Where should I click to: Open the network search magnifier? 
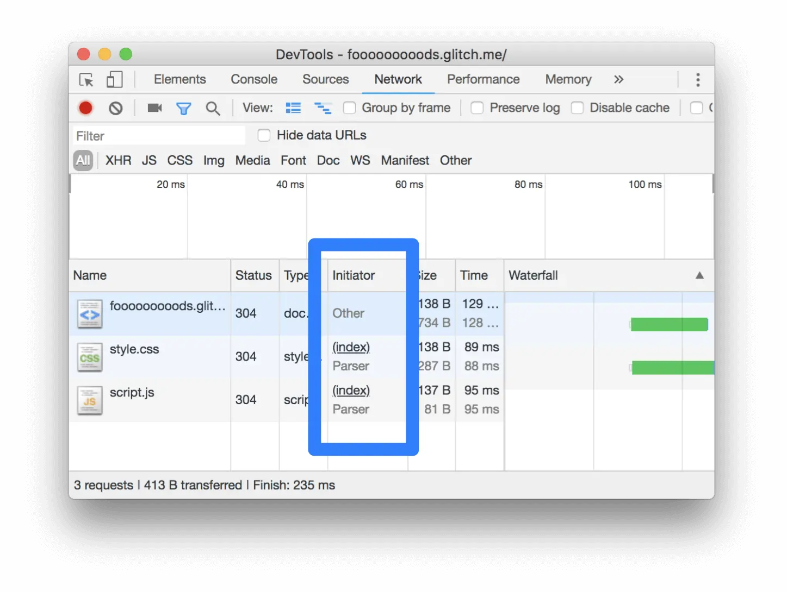213,109
